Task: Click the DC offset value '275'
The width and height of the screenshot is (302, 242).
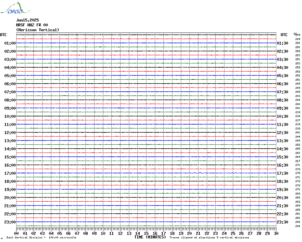Action: click(297, 173)
